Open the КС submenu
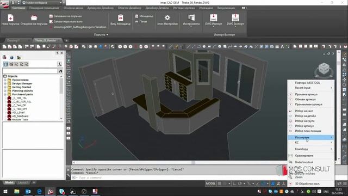348x196 pixels. coord(311,143)
